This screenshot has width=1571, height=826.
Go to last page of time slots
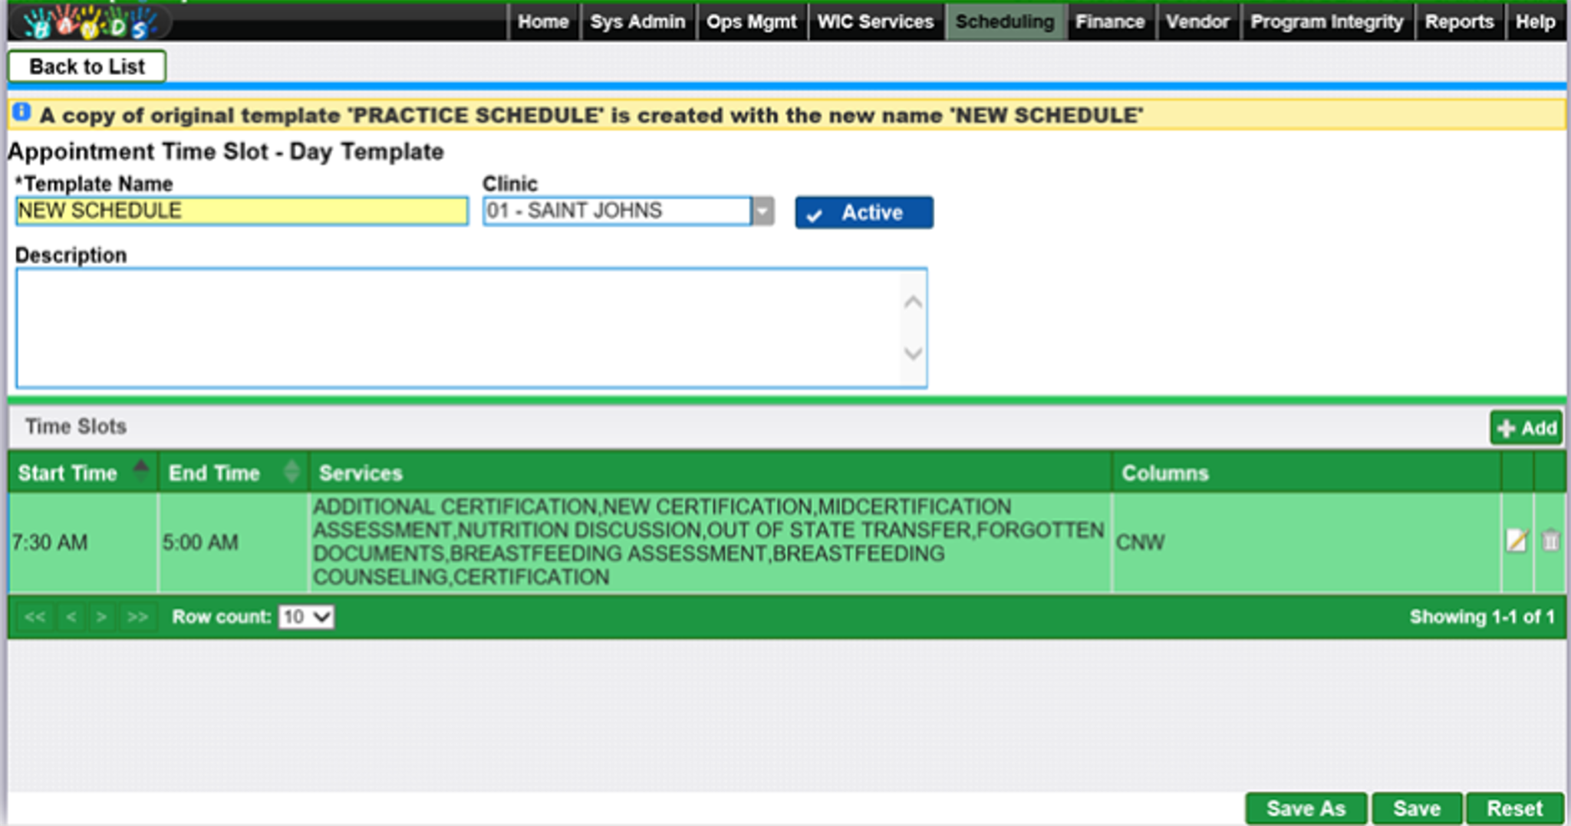point(137,617)
